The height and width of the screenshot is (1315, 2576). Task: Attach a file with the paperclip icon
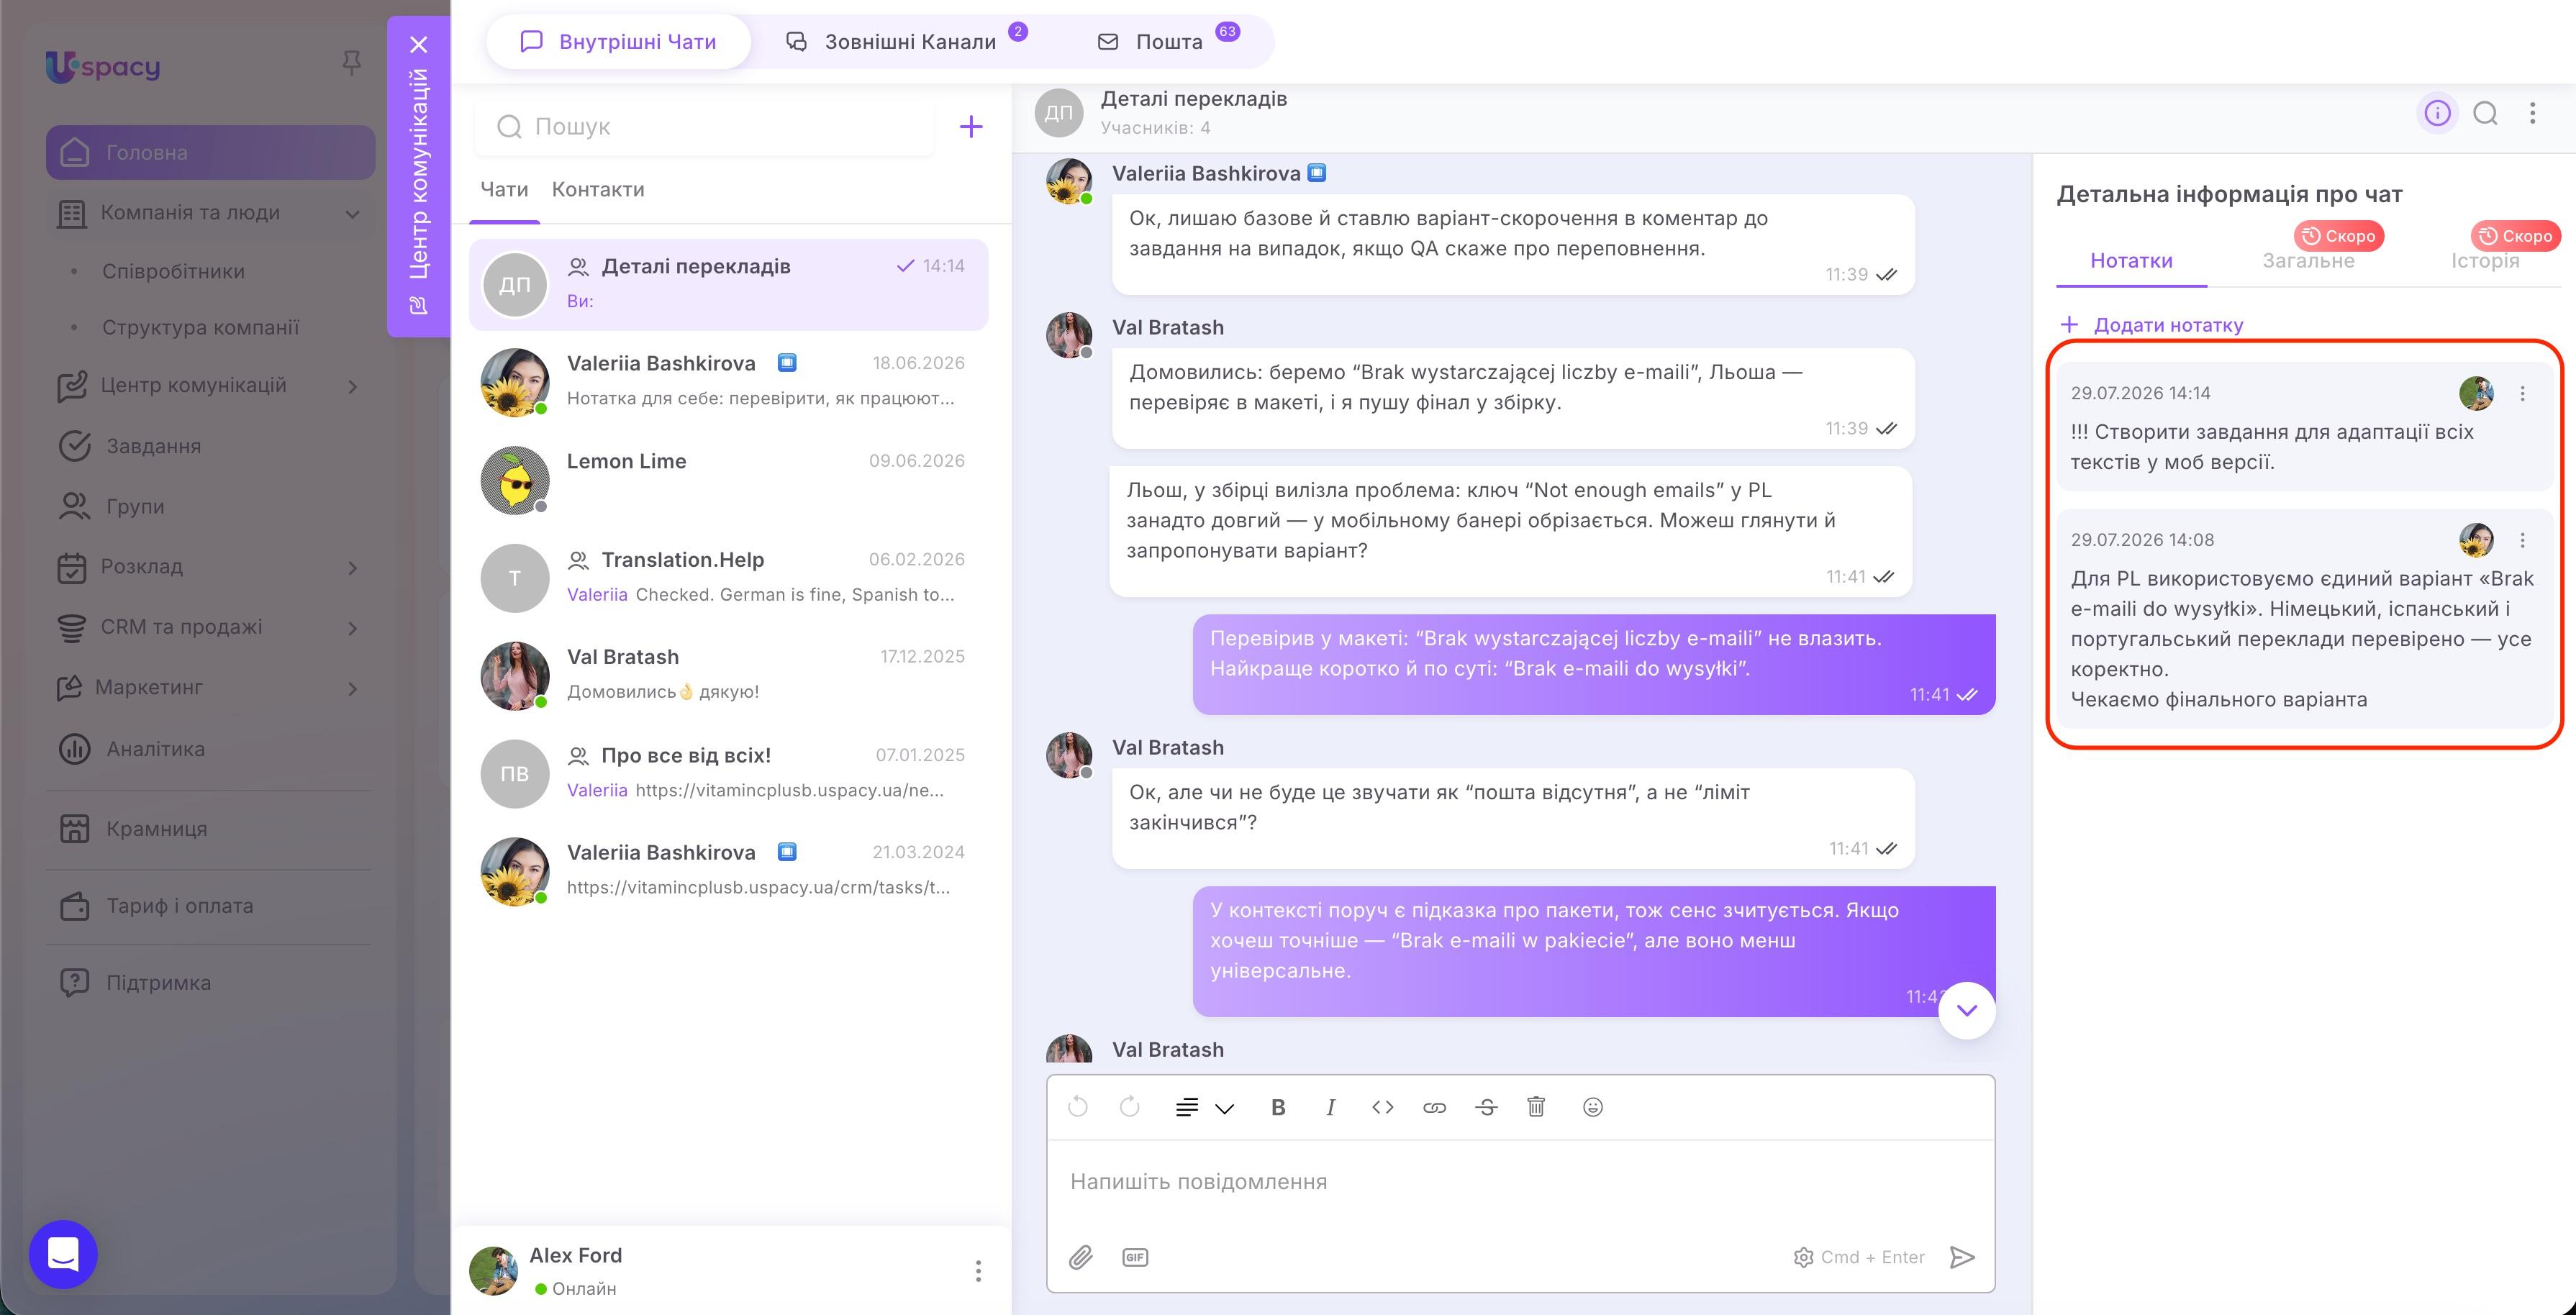pos(1081,1257)
